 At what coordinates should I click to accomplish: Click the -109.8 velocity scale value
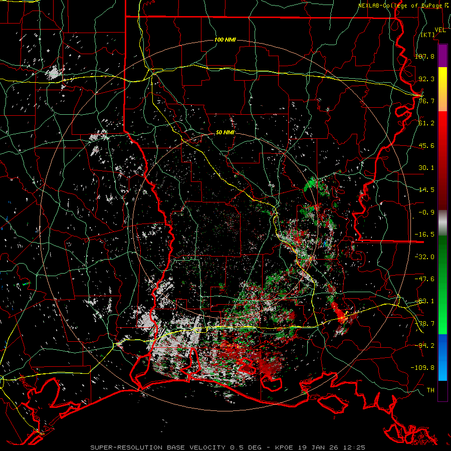(x=422, y=368)
